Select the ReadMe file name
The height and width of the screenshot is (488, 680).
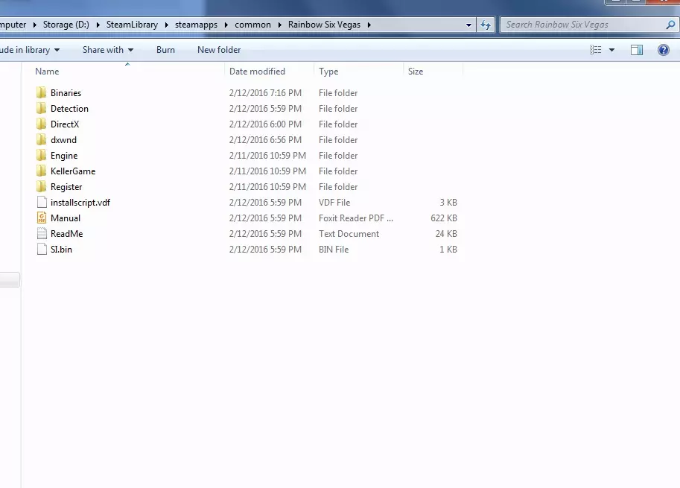tap(67, 233)
